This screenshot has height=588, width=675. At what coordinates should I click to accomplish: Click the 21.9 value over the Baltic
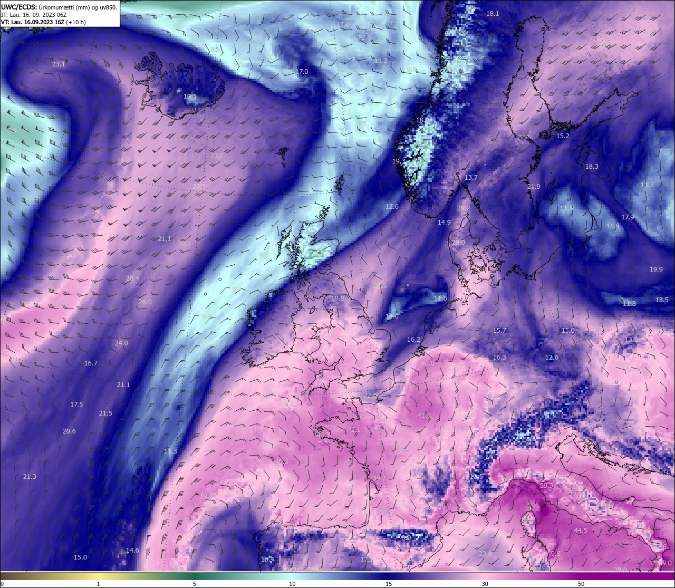click(x=534, y=187)
